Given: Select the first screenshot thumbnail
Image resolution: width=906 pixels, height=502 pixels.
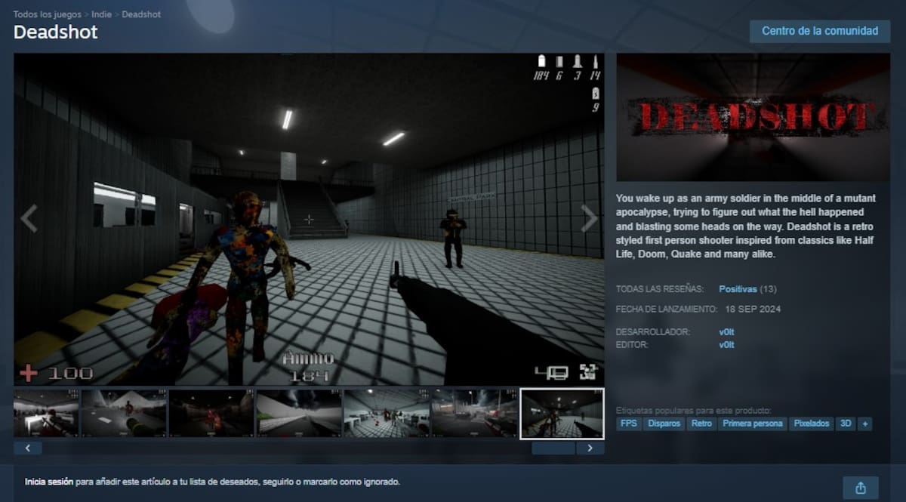Looking at the screenshot, I should coord(46,413).
